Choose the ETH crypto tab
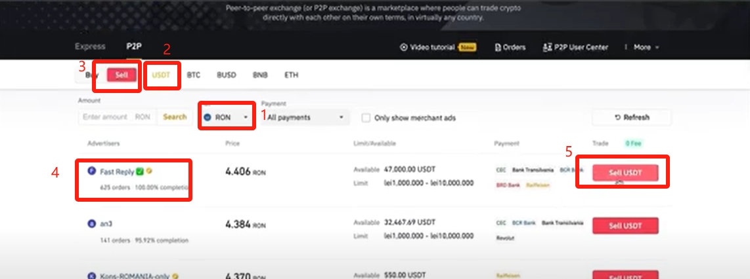The image size is (750, 279). point(292,75)
